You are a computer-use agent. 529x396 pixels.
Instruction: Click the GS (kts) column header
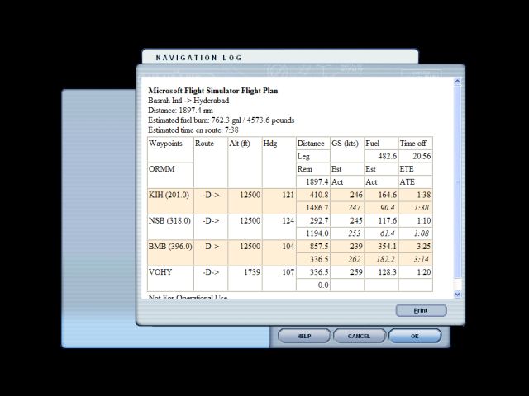pos(346,144)
